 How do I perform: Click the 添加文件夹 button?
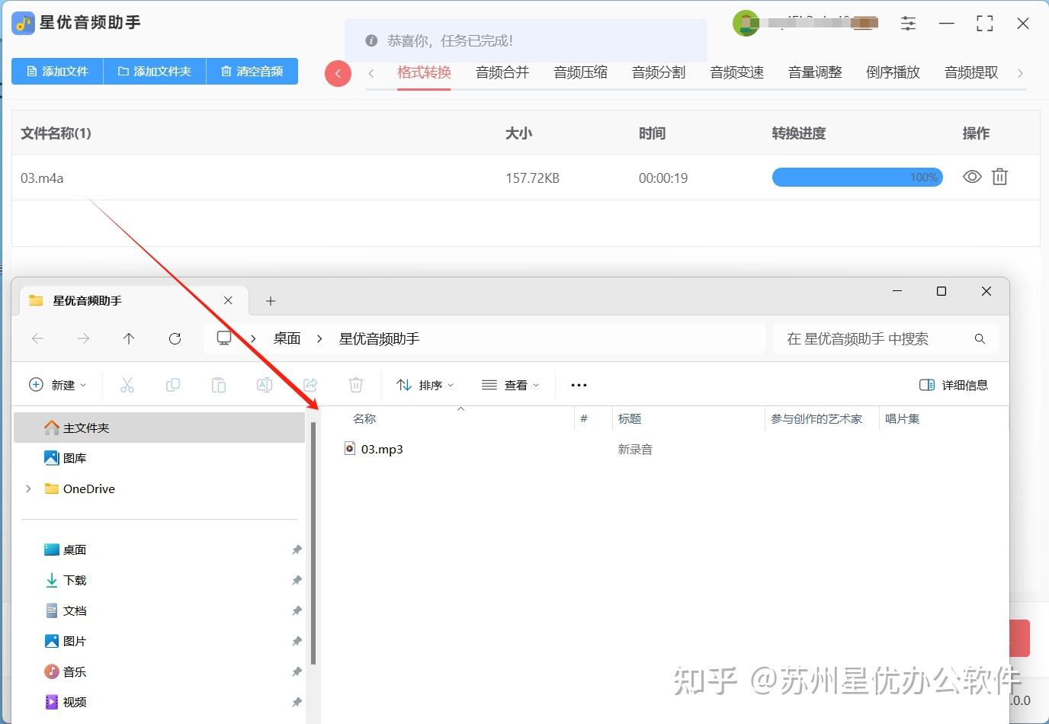(x=155, y=72)
